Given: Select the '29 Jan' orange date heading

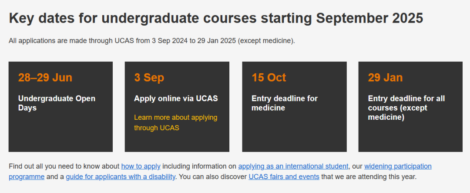Looking at the screenshot, I should 385,77.
